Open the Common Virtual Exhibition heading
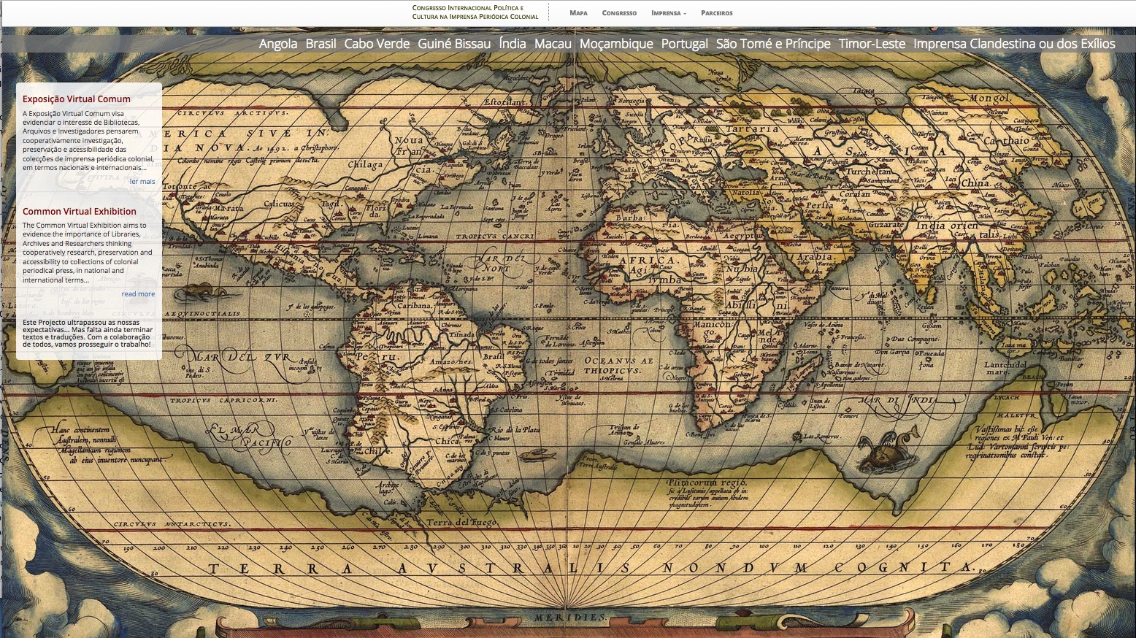Image resolution: width=1136 pixels, height=638 pixels. 80,212
